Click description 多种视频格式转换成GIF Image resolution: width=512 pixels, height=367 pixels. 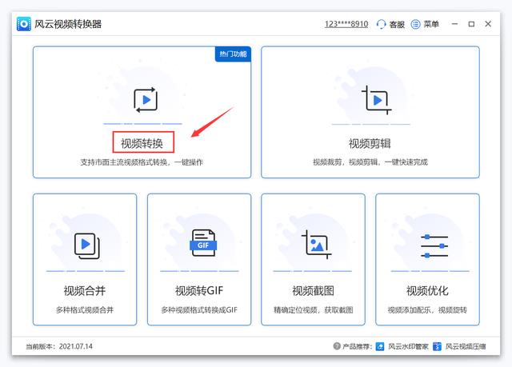click(199, 309)
